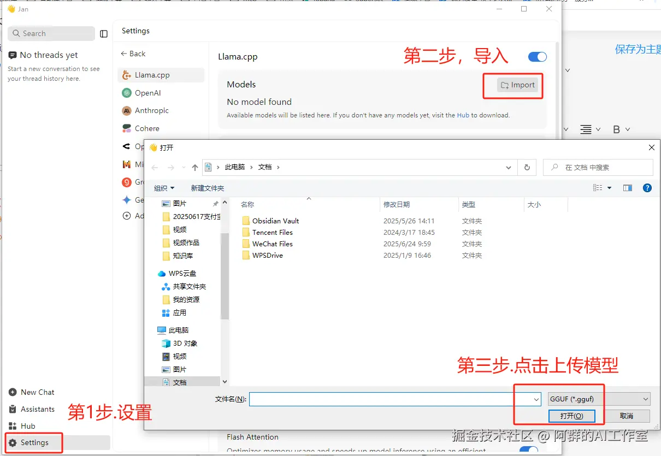661x456 pixels.
Task: Open New Chat in Jan sidebar
Action: tap(32, 392)
